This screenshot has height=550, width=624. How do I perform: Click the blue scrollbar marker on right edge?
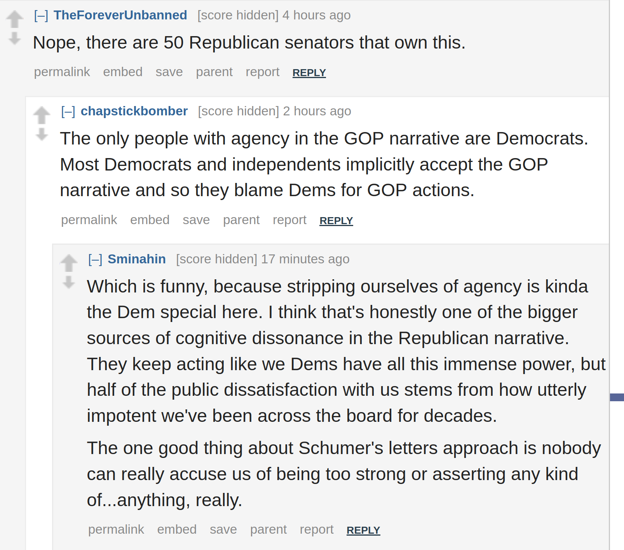617,397
